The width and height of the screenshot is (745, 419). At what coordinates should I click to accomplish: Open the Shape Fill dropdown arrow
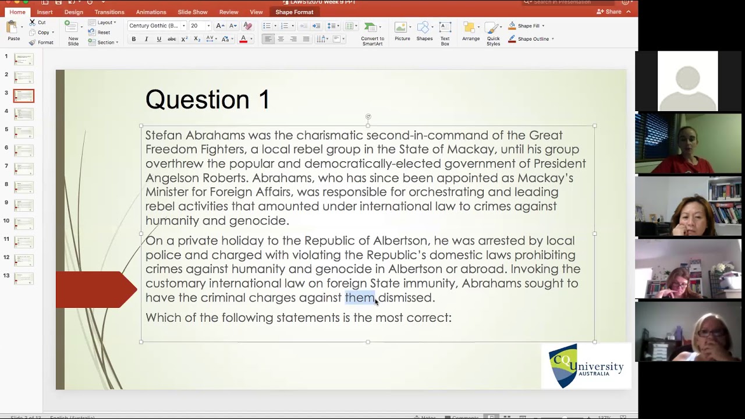pyautogui.click(x=544, y=26)
